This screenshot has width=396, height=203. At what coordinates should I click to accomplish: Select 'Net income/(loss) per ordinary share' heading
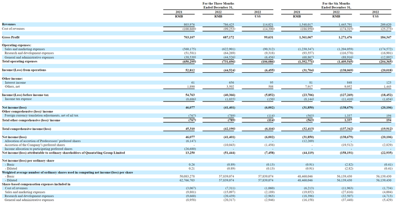28,160
